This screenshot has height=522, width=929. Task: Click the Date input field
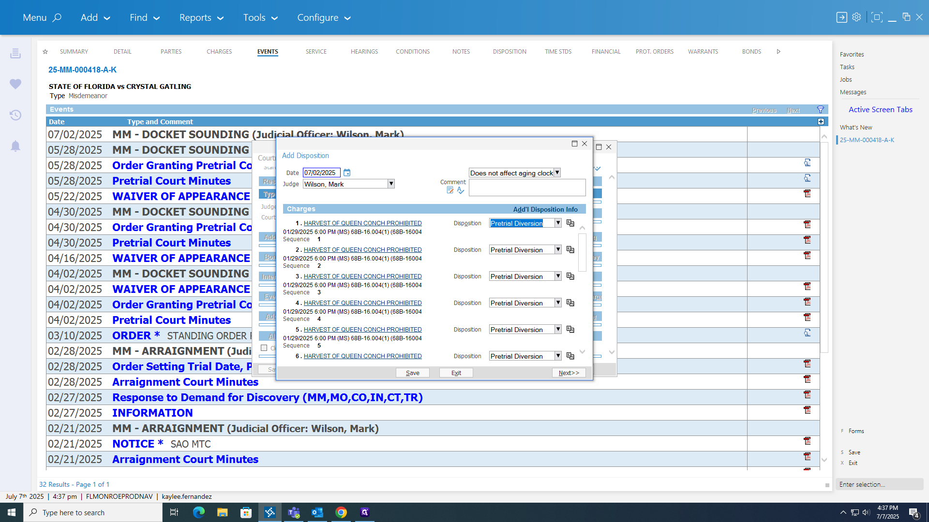[x=322, y=173]
